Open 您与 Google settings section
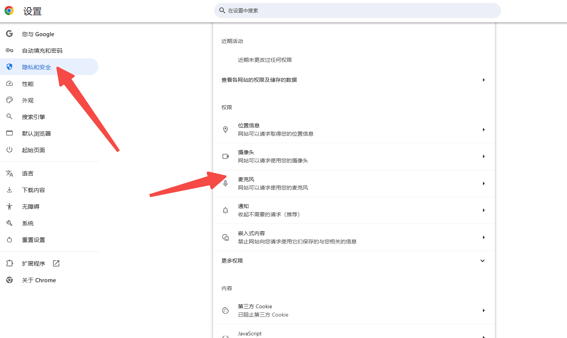Viewport: 567px width, 338px height. click(49, 34)
